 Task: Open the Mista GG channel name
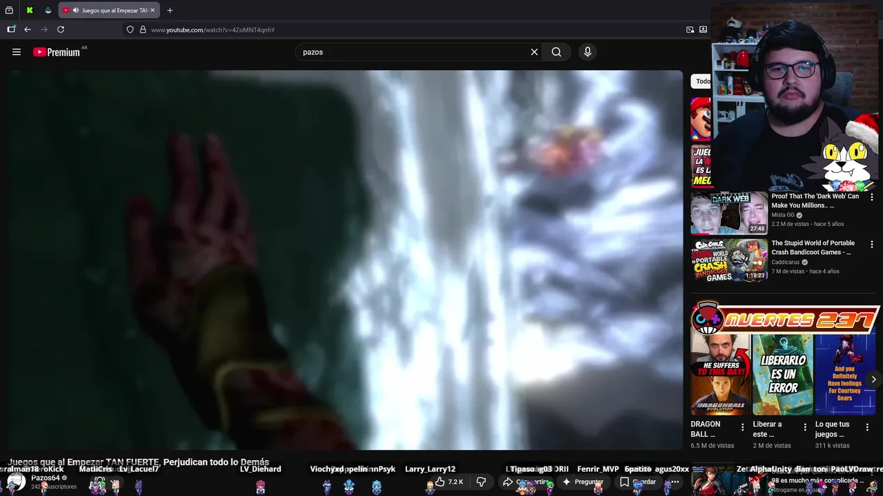[783, 215]
